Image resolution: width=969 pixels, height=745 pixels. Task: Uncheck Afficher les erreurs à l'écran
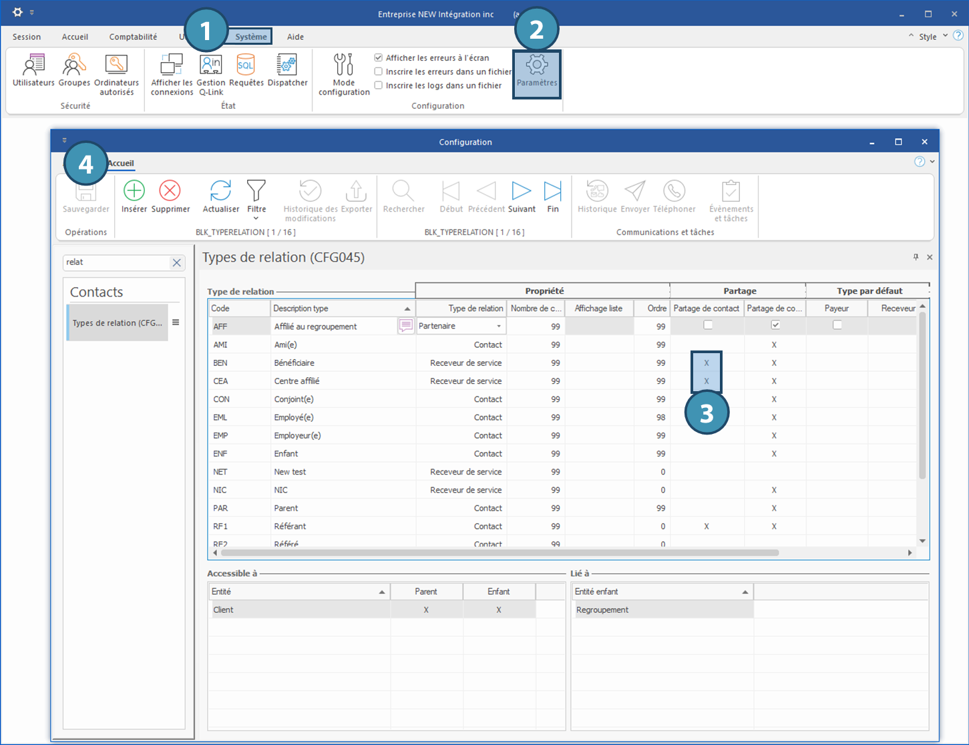(379, 58)
